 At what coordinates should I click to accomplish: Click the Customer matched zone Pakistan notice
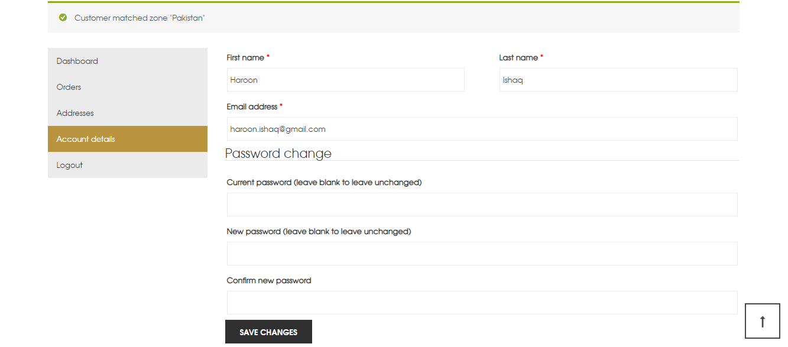coord(140,18)
